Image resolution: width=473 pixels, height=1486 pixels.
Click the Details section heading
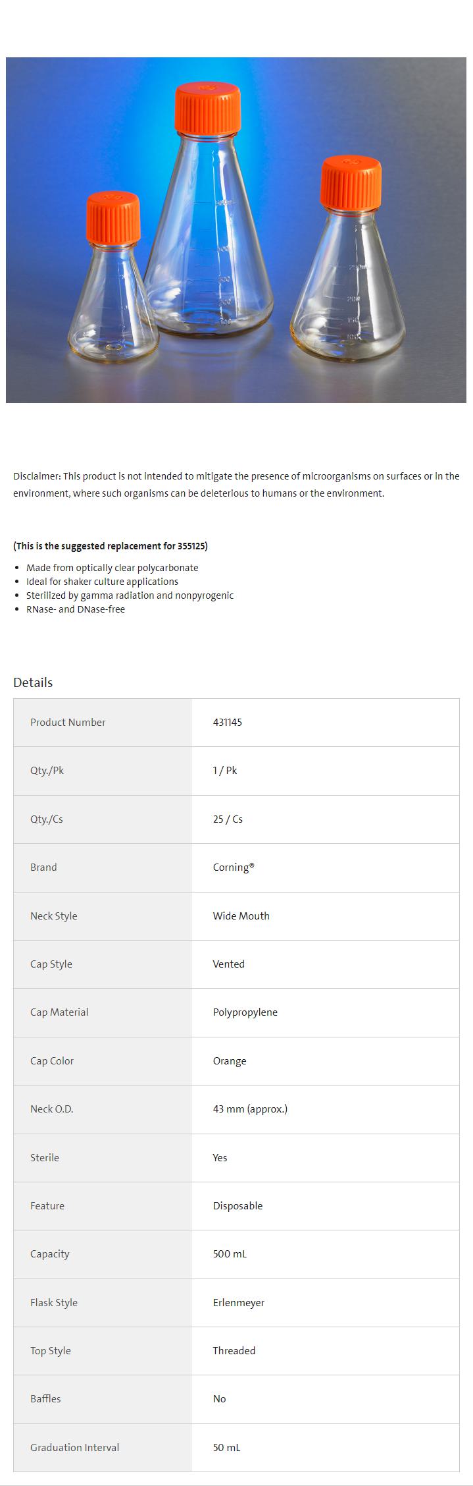pos(33,682)
